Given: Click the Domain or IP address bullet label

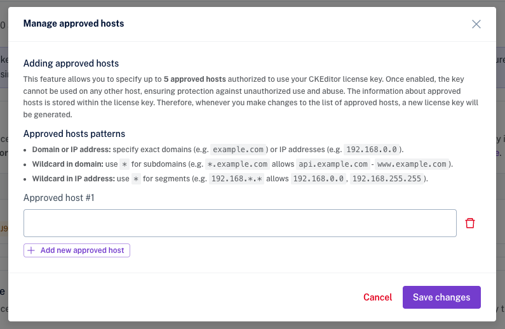Looking at the screenshot, I should pyautogui.click(x=71, y=150).
